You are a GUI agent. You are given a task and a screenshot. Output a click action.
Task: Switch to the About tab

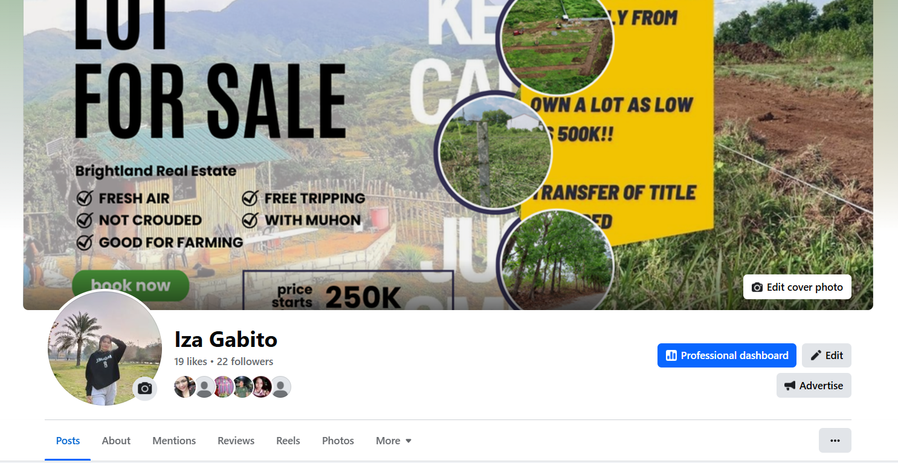(x=116, y=441)
